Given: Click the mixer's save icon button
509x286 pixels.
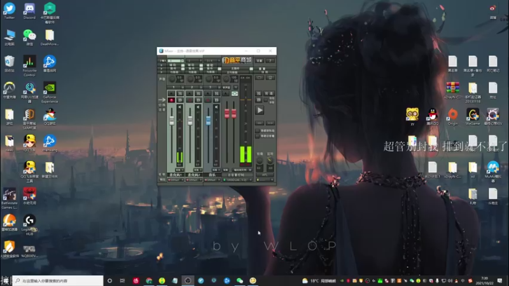Looking at the screenshot, I should click(270, 78).
